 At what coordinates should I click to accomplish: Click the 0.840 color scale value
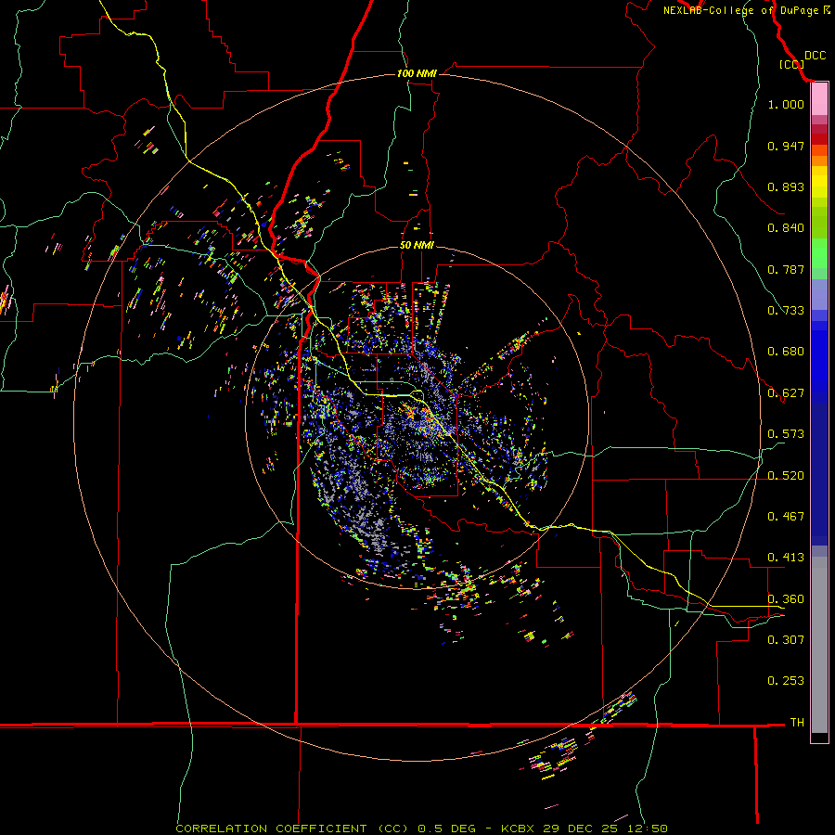pos(786,228)
